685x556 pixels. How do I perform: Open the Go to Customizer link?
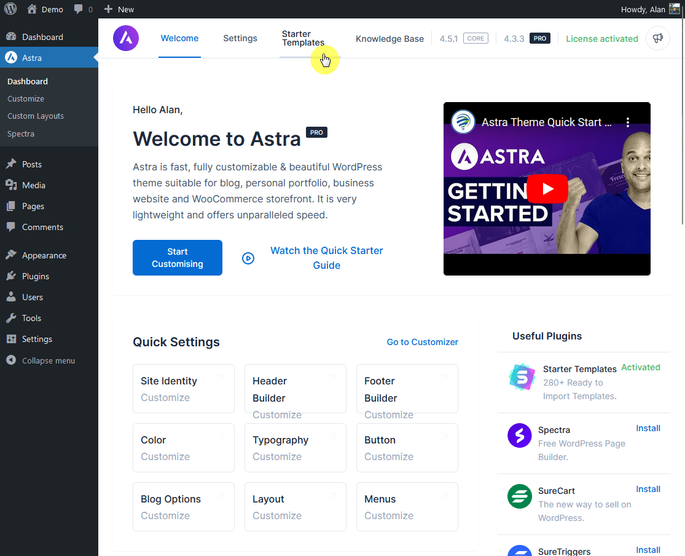tap(422, 342)
